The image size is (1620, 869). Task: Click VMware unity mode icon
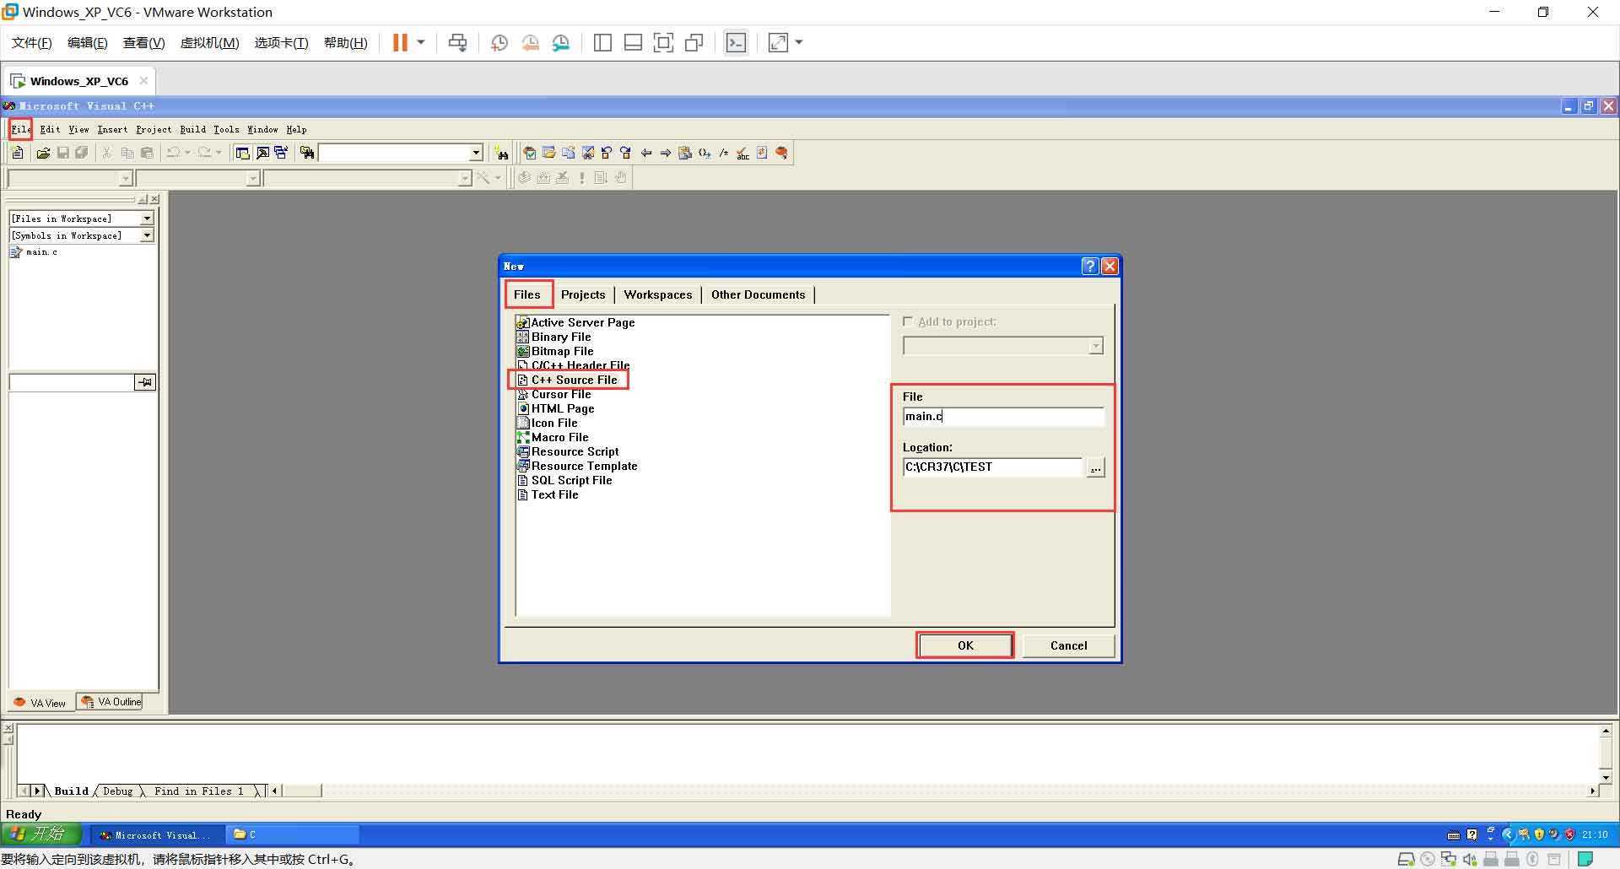[x=694, y=42]
